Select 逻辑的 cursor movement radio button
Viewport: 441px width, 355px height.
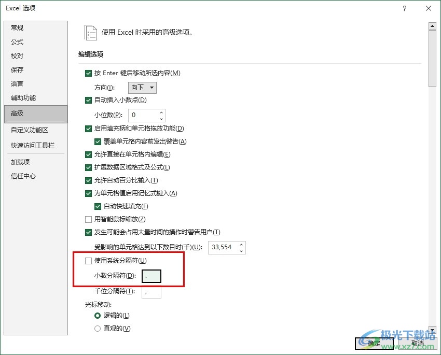coord(98,316)
